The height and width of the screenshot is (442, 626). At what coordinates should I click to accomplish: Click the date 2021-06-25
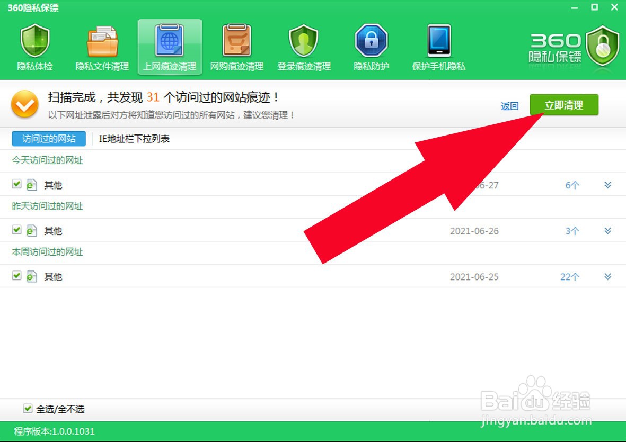click(474, 277)
